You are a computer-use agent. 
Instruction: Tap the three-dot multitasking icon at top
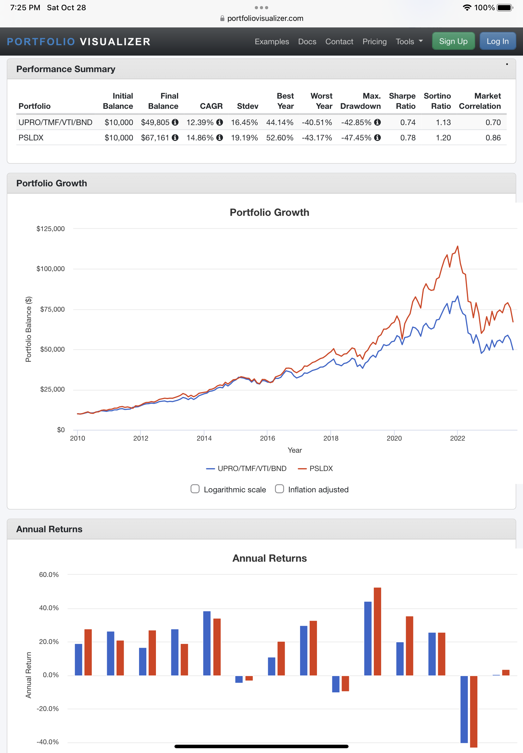(261, 8)
